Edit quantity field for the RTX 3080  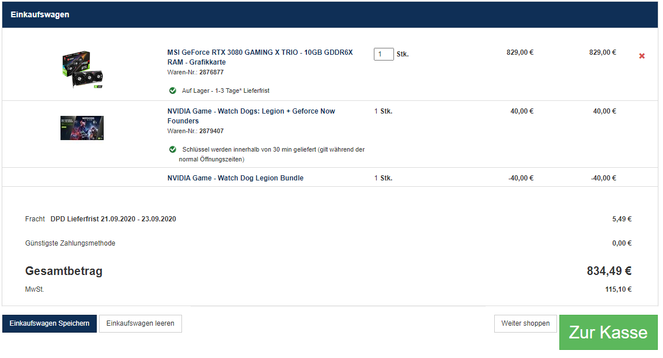pyautogui.click(x=384, y=54)
